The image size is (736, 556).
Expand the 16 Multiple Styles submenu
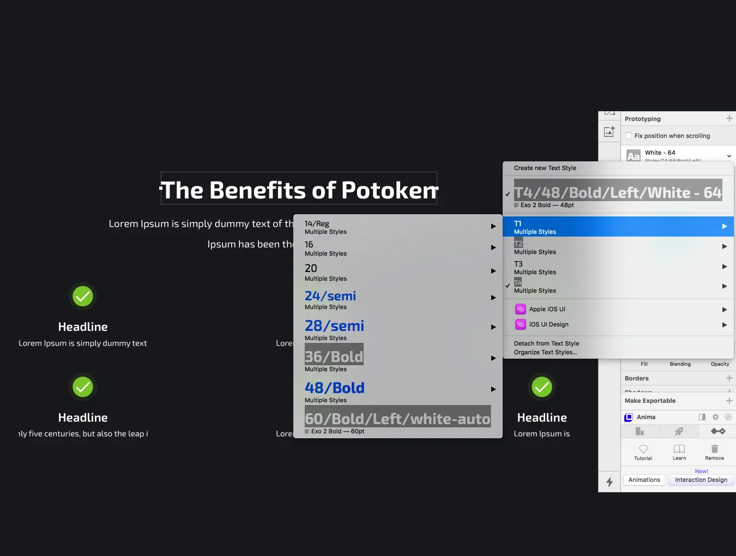[x=398, y=248]
